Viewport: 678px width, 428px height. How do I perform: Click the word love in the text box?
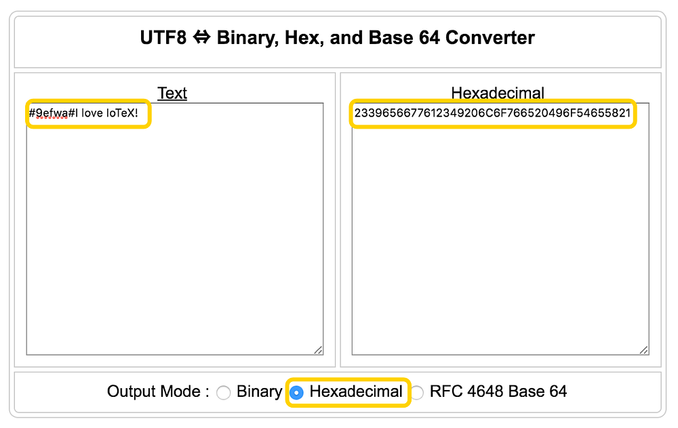(x=93, y=113)
